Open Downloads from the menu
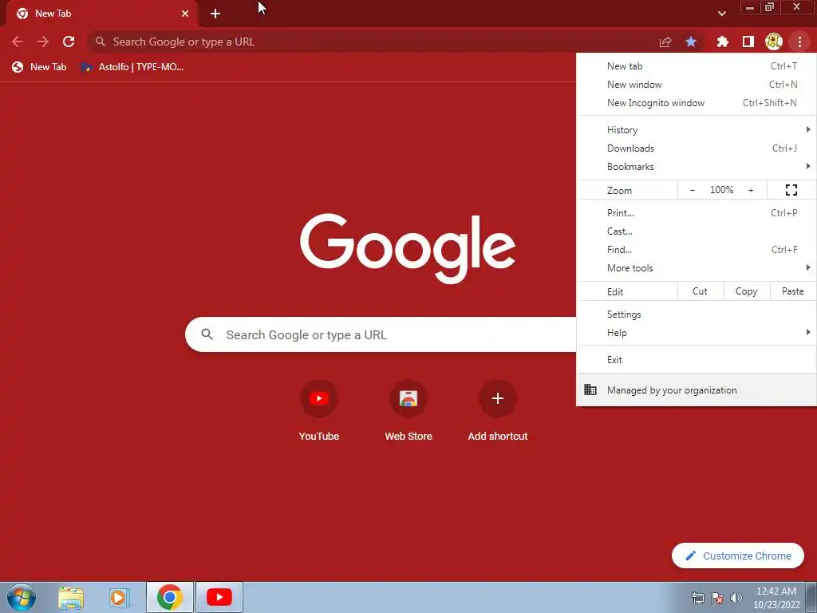 click(x=696, y=148)
